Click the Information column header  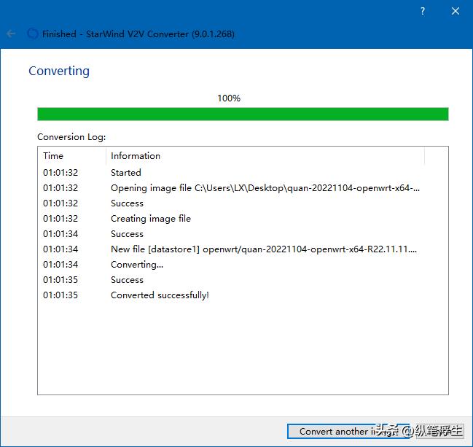click(136, 155)
